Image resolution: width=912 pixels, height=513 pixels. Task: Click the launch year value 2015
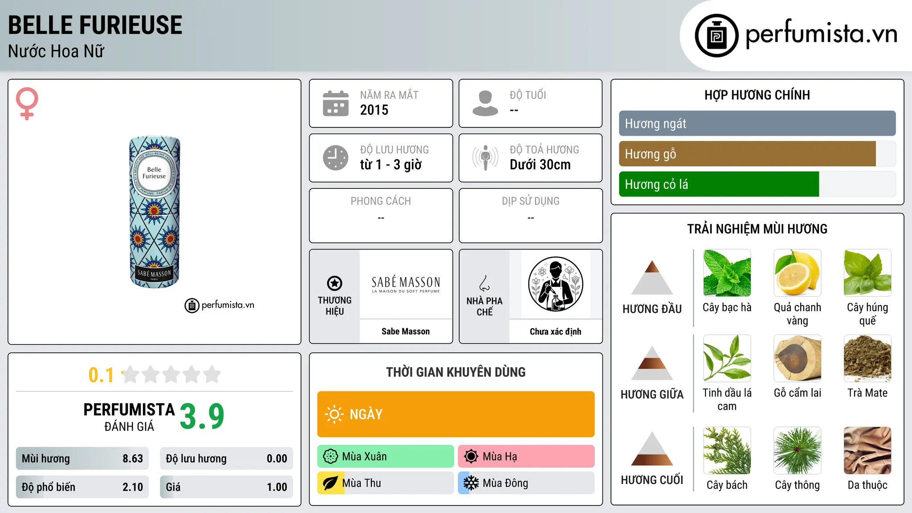(x=374, y=110)
